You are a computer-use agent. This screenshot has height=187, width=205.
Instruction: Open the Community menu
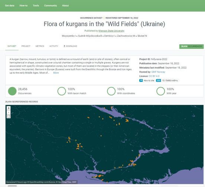point(51,6)
